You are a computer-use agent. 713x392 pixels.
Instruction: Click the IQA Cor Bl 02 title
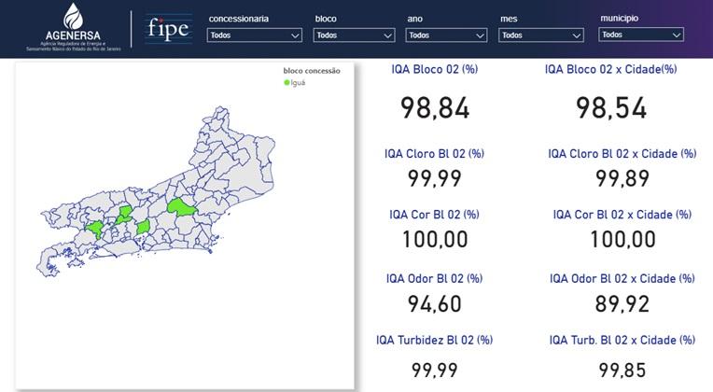click(x=435, y=215)
